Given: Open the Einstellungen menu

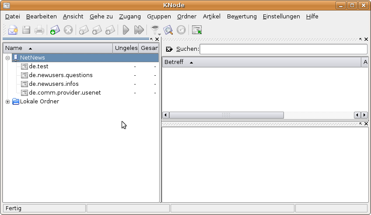Looking at the screenshot, I should [x=281, y=17].
